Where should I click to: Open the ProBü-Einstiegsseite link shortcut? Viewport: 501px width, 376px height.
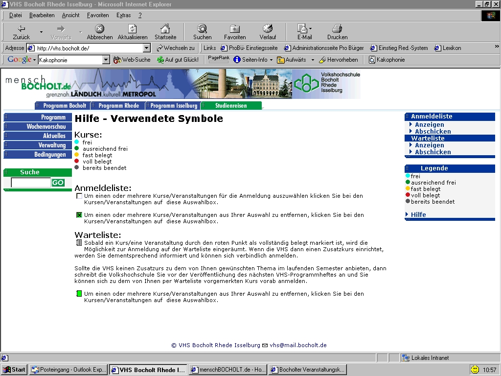[249, 48]
